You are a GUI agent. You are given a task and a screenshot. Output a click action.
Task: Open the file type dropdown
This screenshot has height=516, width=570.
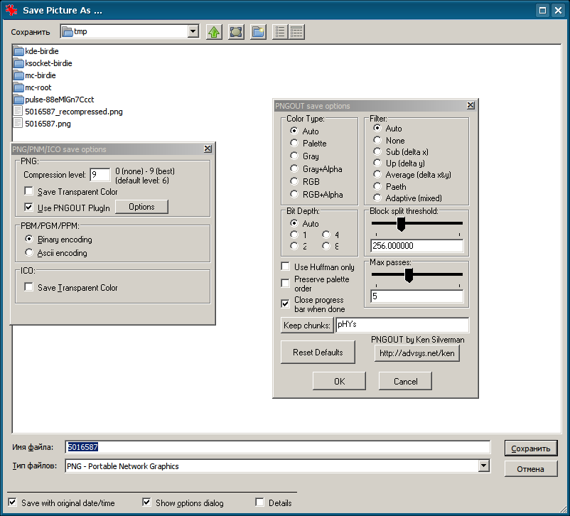click(x=484, y=466)
